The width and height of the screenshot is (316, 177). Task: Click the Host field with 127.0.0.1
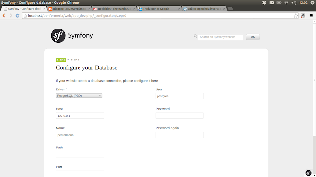pyautogui.click(x=80, y=116)
